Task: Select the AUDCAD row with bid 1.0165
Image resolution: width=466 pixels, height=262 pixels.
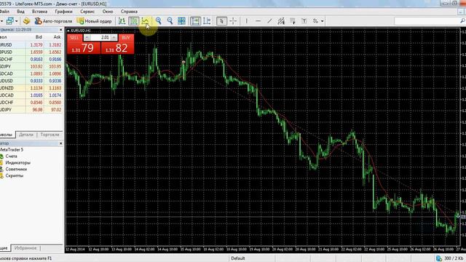Action: 31,95
